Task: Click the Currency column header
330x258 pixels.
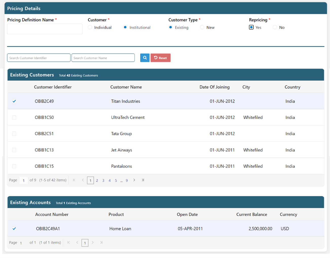Action: pyautogui.click(x=288, y=214)
